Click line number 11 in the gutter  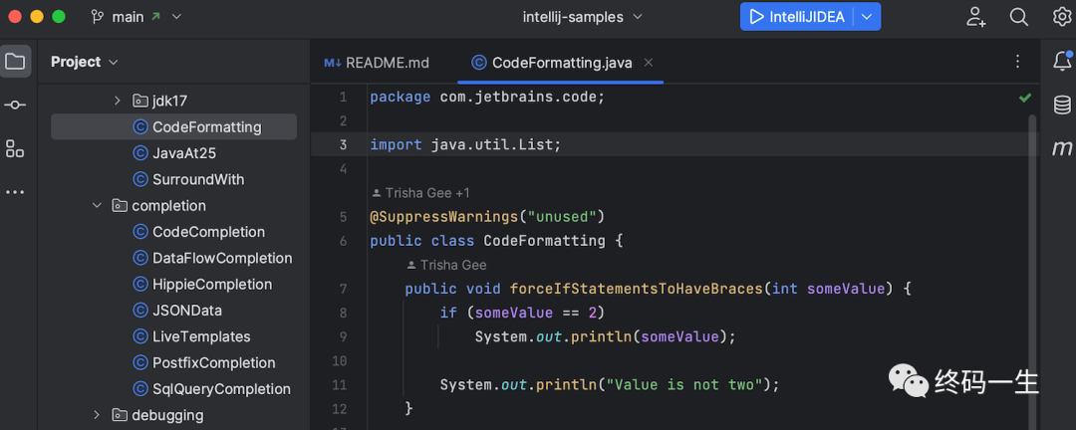coord(339,385)
